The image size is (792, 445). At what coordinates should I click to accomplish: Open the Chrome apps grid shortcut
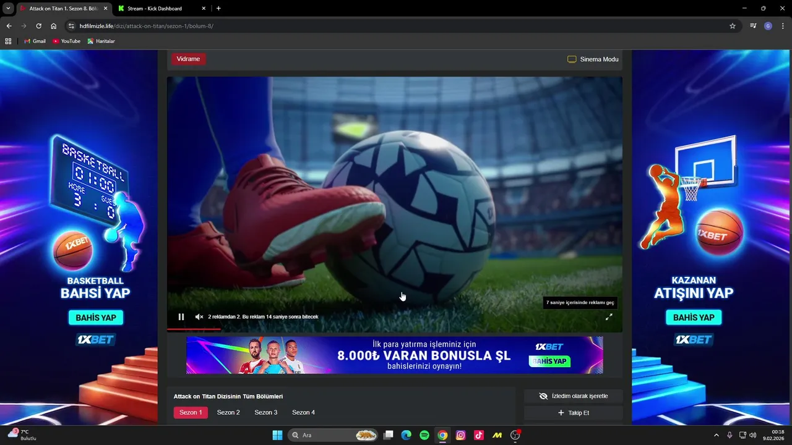click(8, 41)
